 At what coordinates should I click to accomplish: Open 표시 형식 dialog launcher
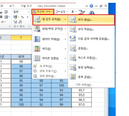29,26
